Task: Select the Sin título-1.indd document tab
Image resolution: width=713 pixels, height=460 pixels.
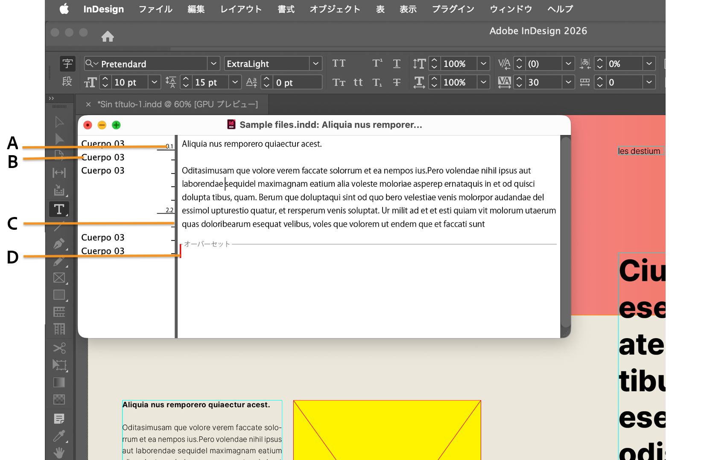Action: coord(178,104)
